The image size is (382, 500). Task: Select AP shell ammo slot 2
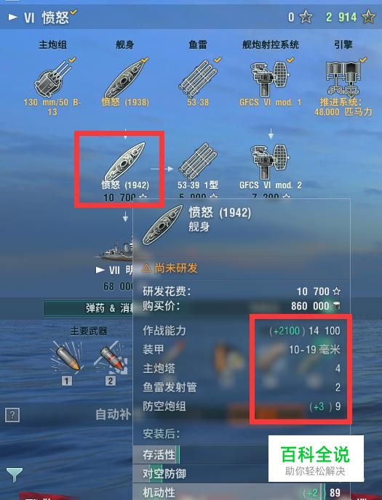[111, 356]
